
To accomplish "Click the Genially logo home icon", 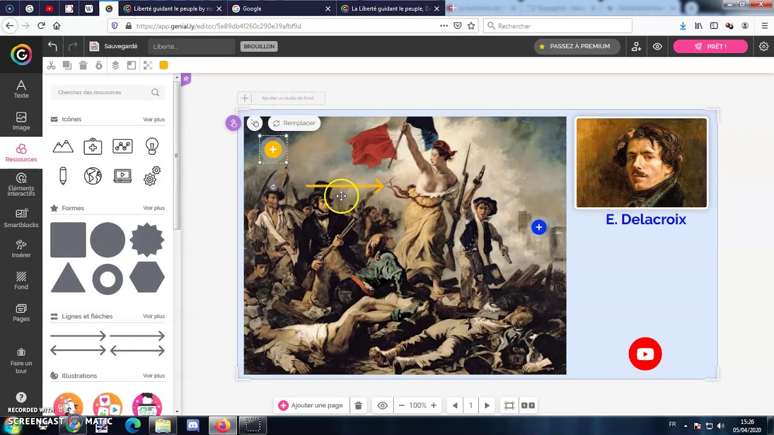I will point(21,55).
